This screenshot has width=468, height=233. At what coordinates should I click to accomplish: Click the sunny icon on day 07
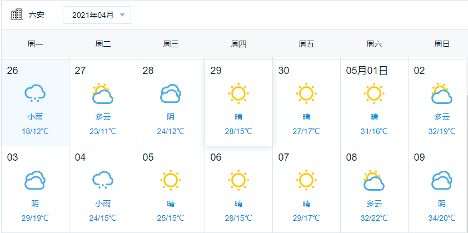306,180
